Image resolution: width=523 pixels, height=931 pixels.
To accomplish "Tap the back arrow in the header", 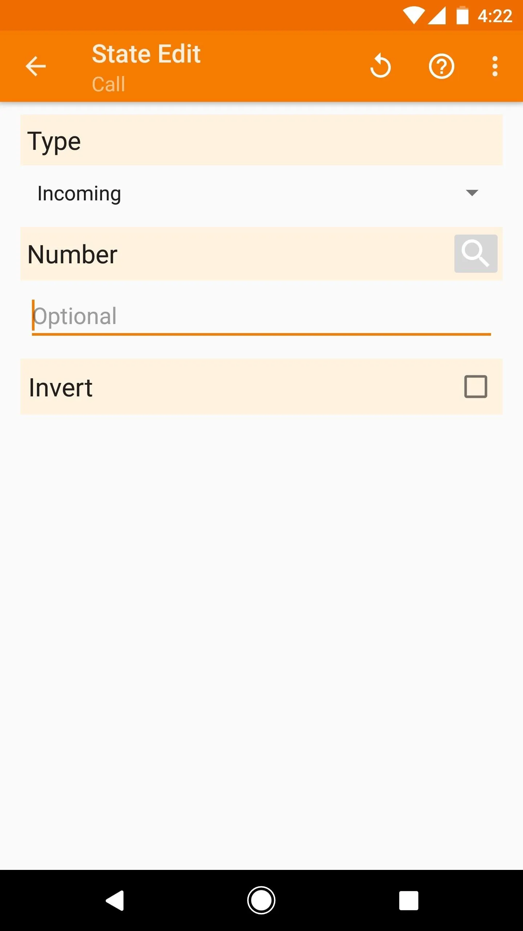I will [x=36, y=66].
